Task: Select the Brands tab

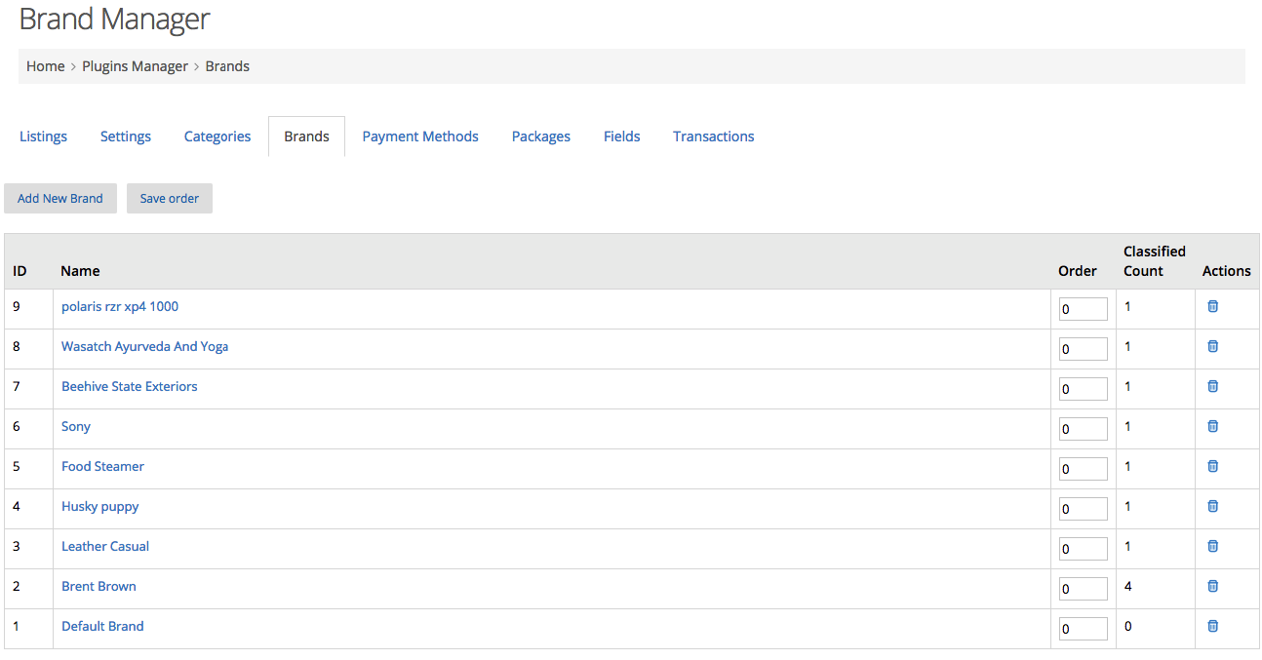Action: tap(306, 136)
